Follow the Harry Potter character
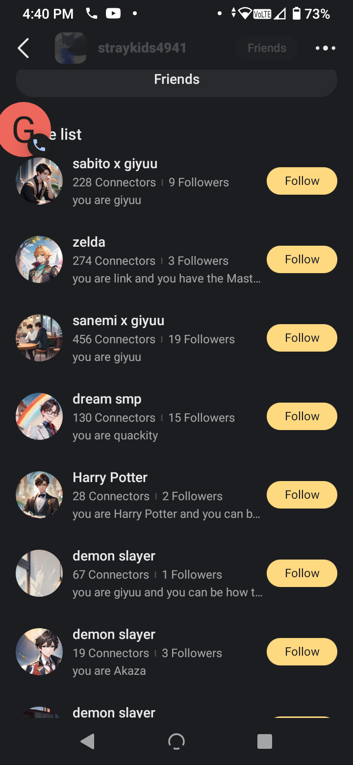Screen dimensions: 353x765 (302, 495)
